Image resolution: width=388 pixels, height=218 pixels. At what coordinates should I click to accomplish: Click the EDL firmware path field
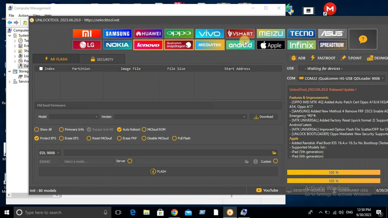click(x=167, y=153)
